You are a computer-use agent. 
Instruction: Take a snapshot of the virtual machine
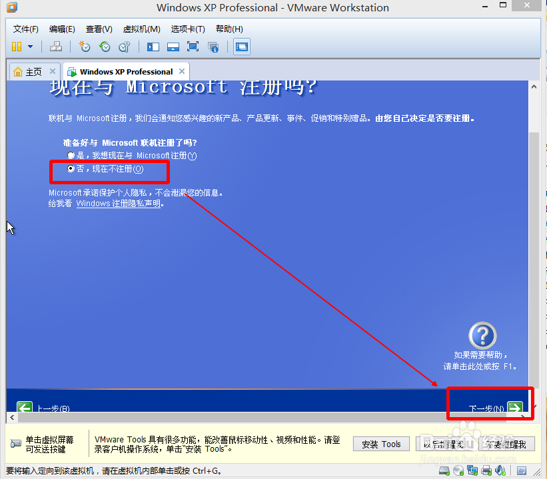click(84, 47)
